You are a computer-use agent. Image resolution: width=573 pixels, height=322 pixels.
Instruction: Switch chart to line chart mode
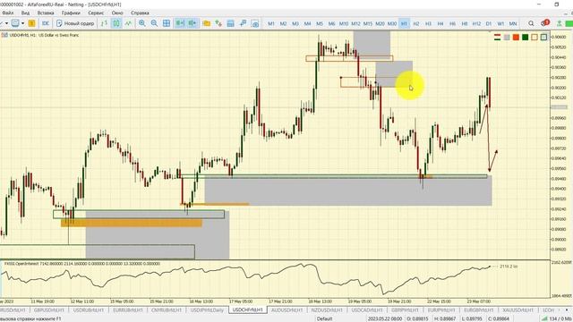tap(128, 23)
